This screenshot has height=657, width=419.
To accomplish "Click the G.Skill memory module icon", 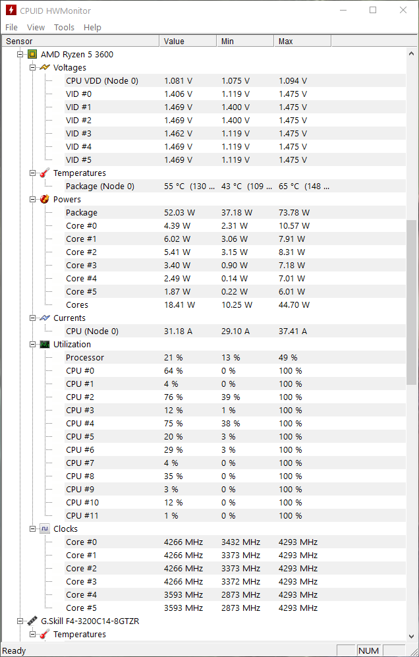I will click(32, 621).
